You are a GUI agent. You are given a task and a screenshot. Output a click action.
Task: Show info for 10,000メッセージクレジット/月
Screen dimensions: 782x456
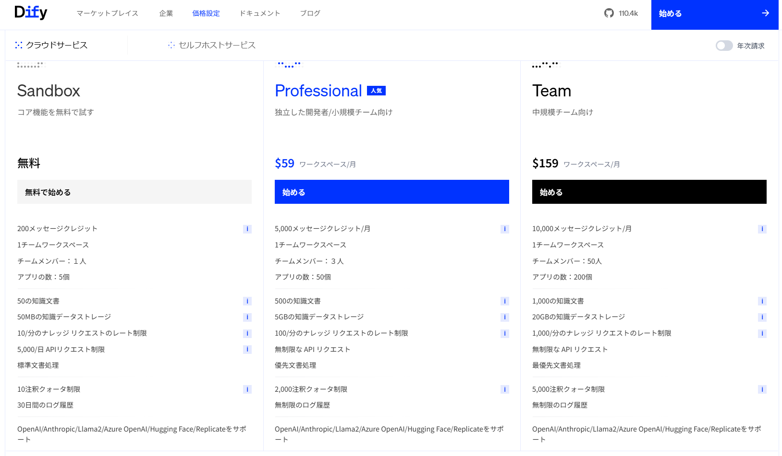pos(762,229)
